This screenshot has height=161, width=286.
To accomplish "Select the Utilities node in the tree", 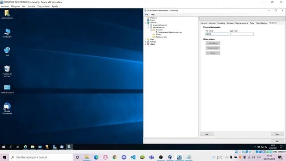I will click(x=153, y=44).
